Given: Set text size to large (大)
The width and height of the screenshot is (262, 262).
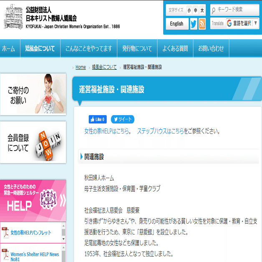Looking at the screenshot, I should tap(202, 10).
